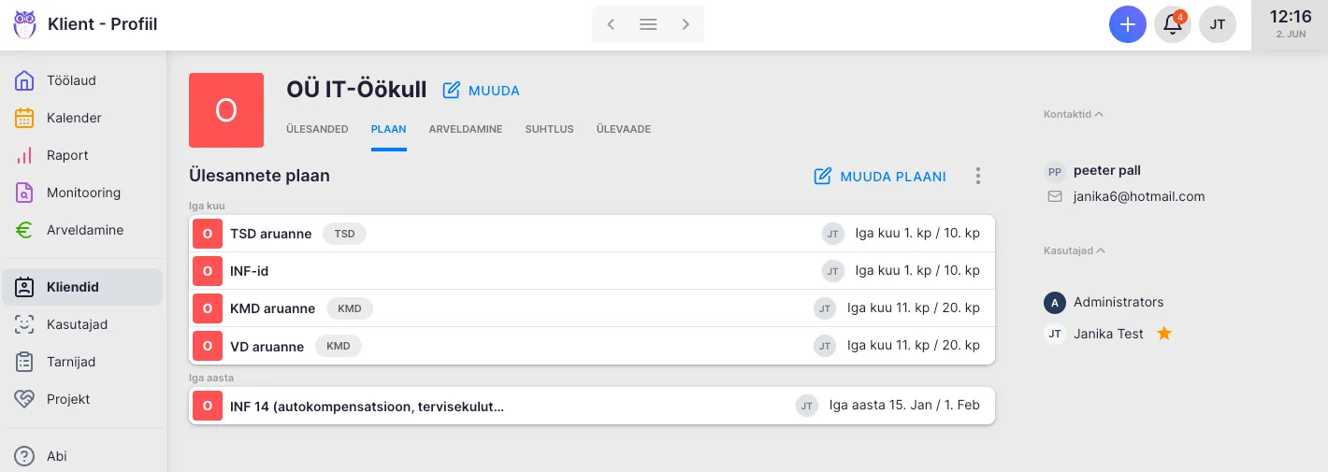This screenshot has height=472, width=1328.
Task: Open Töölaud from the sidebar
Action: (71, 80)
